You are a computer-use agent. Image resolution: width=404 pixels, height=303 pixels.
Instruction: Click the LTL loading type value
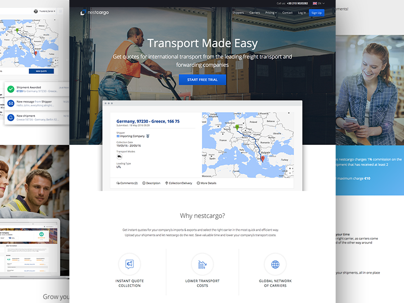[x=119, y=167]
